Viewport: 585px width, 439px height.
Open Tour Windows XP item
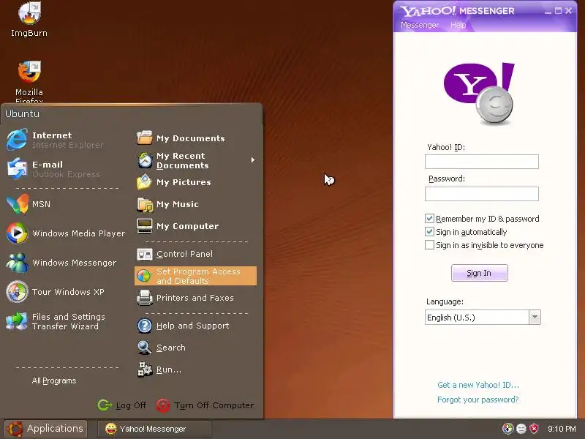(56, 291)
